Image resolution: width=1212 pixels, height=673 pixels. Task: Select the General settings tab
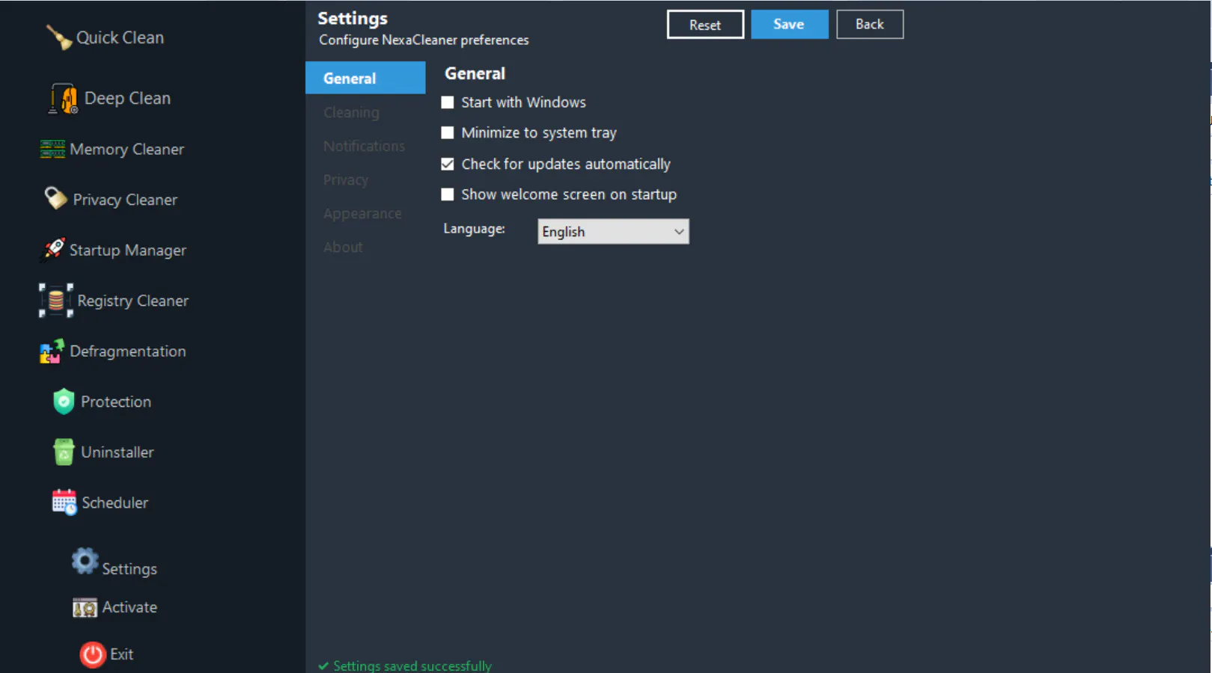pos(365,79)
